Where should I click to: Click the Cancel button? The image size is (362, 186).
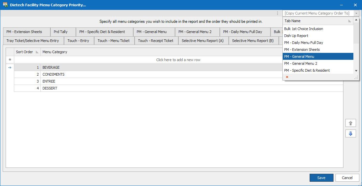(x=347, y=178)
